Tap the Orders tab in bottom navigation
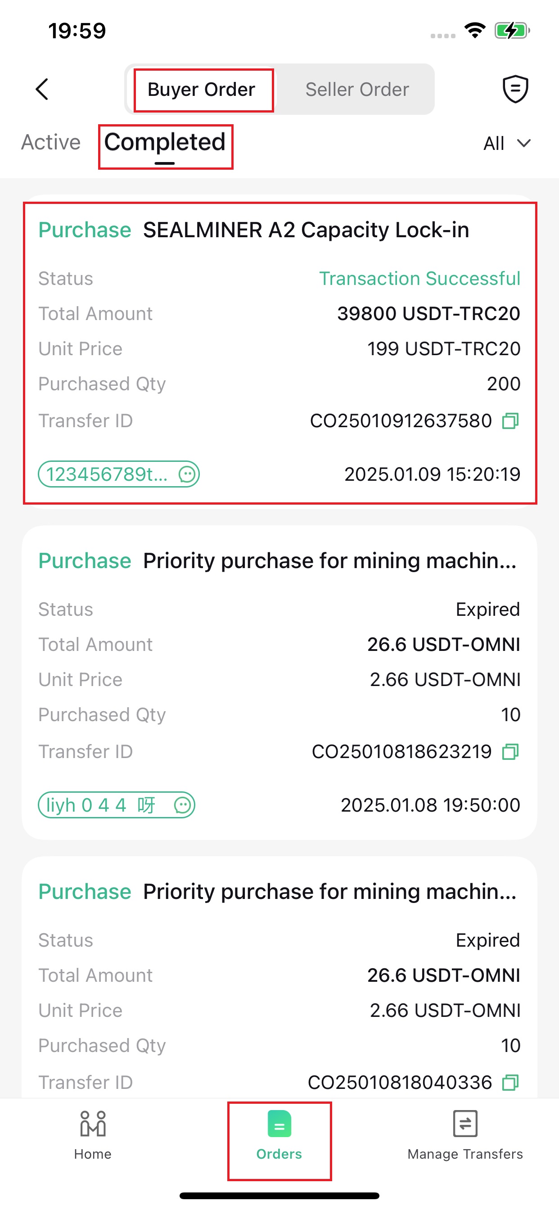 click(279, 1135)
